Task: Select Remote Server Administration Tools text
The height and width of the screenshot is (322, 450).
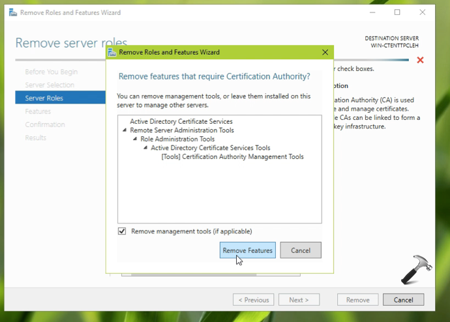Action: click(x=182, y=130)
